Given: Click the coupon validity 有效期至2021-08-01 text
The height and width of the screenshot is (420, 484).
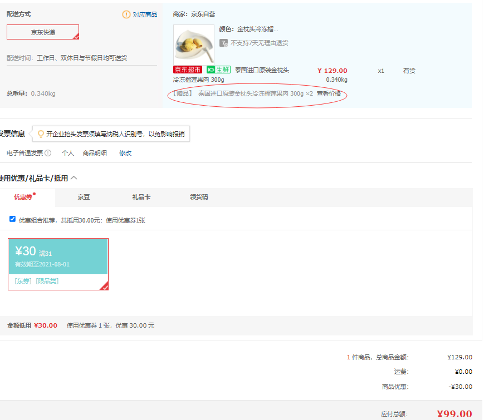Looking at the screenshot, I should [x=42, y=264].
